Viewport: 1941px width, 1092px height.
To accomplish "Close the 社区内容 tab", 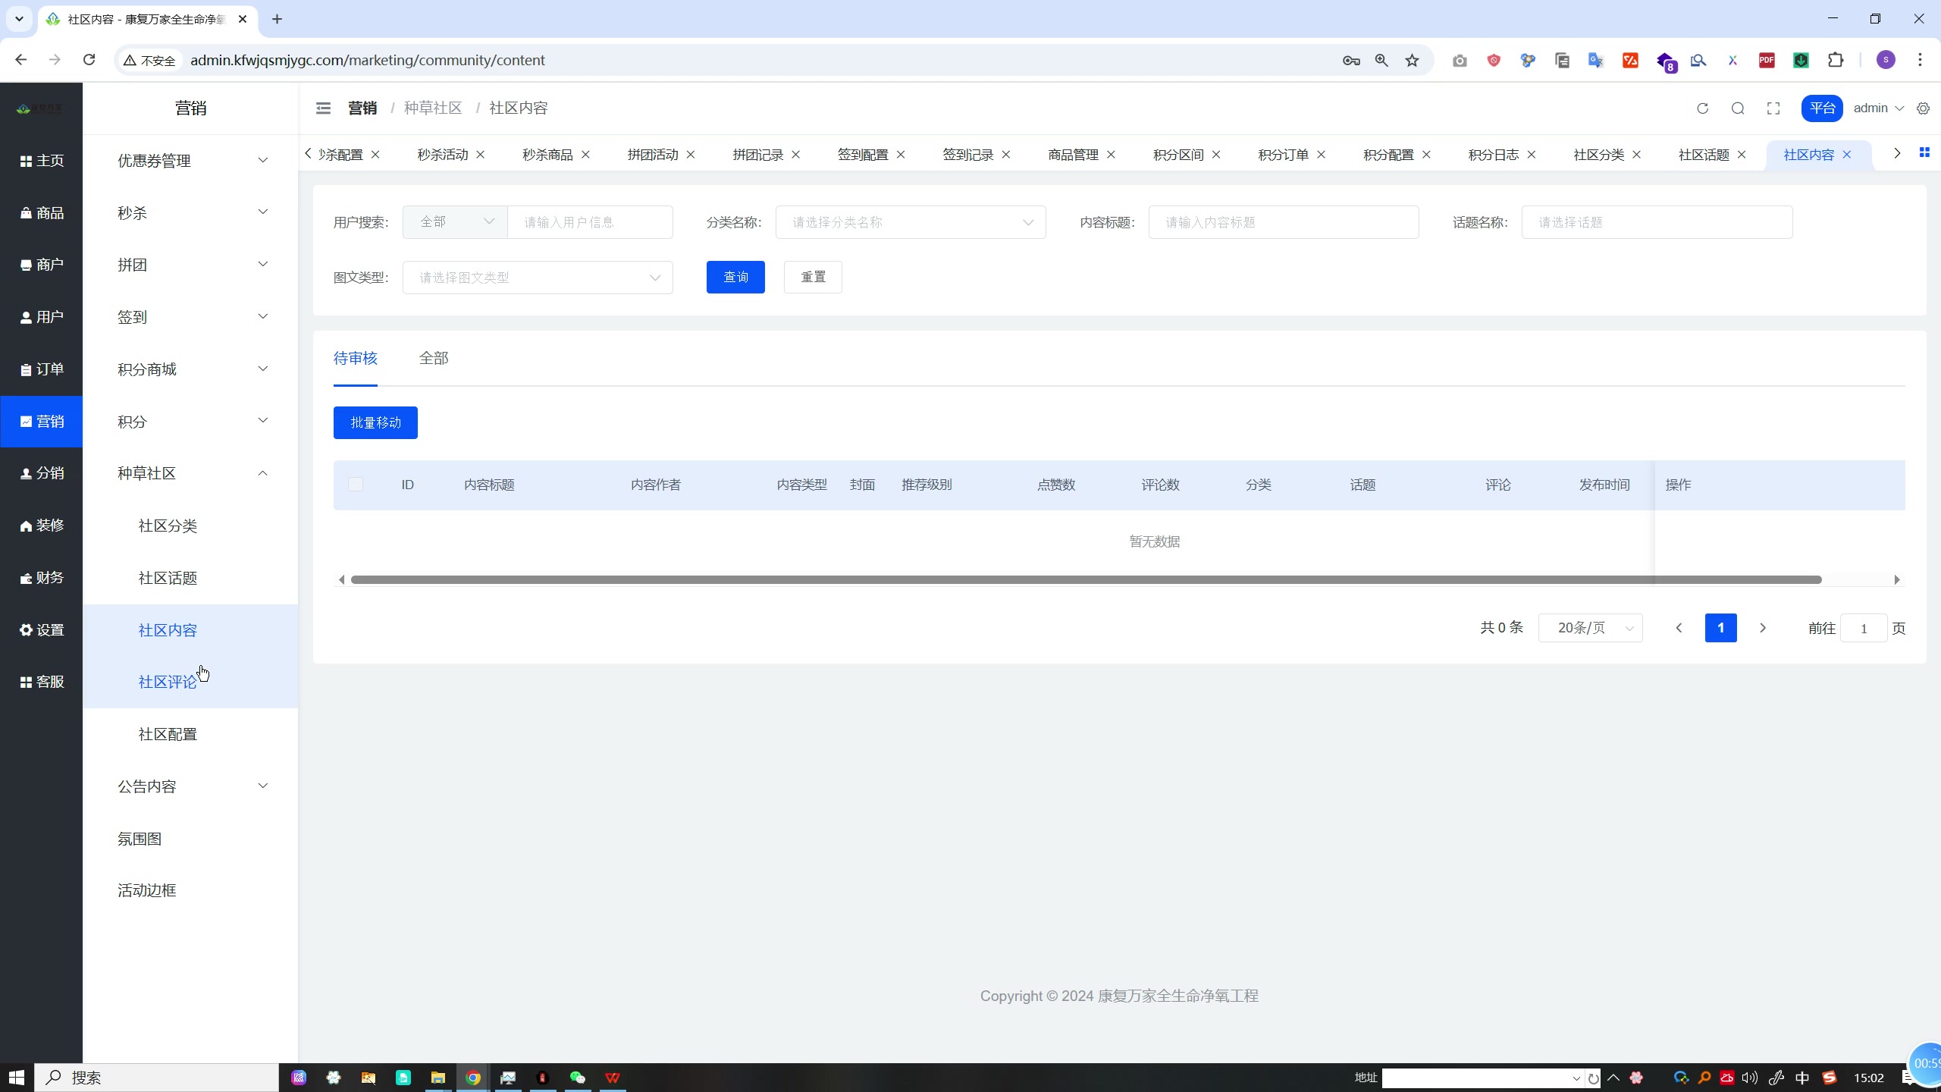I will click(1847, 155).
